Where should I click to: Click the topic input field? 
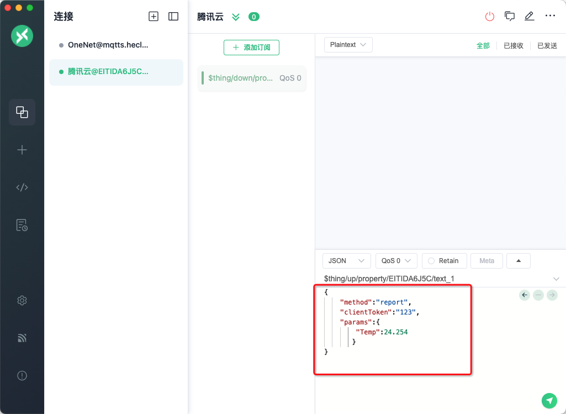click(x=436, y=279)
